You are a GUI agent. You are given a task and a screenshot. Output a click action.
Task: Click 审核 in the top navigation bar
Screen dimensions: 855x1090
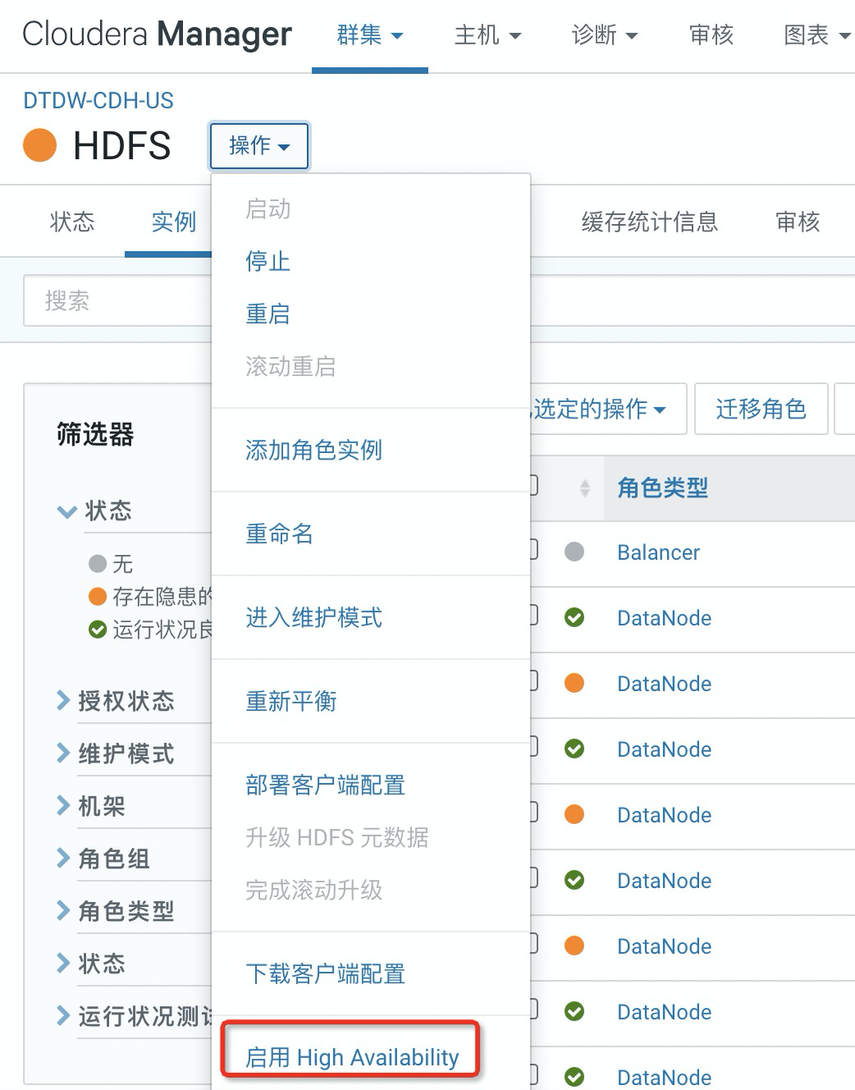click(x=711, y=35)
